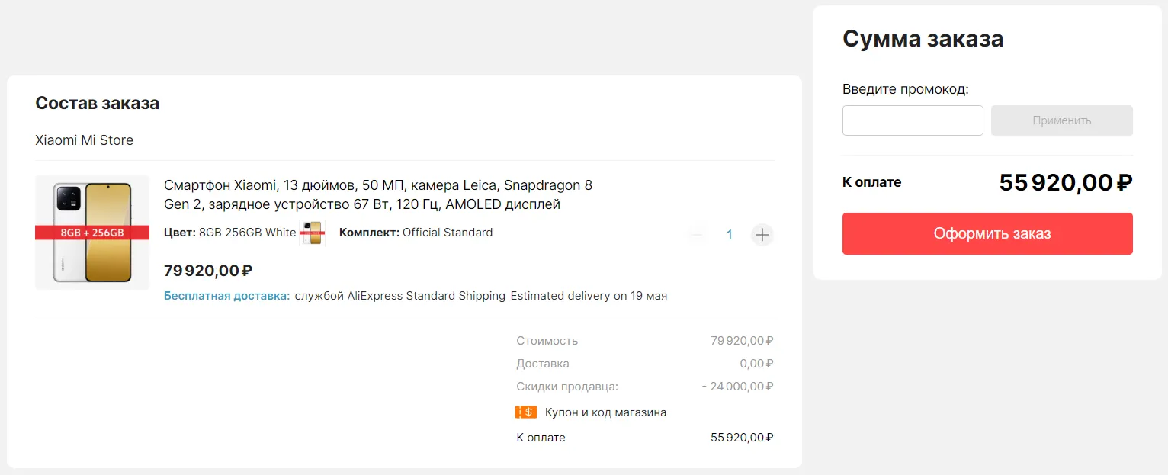Click the item price 79 920,00 ₽
Screen dimensions: 1168x475
208,270
